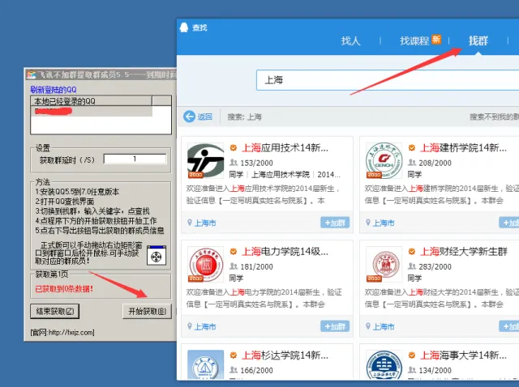Click 刷新登陆的QQ link in 飞讯 window
This screenshot has width=519, height=387.
54,90
